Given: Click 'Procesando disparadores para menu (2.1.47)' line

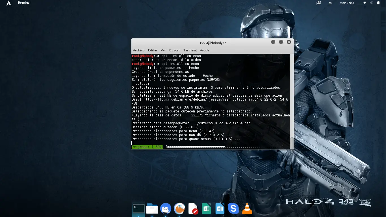Looking at the screenshot, I should pyautogui.click(x=177, y=131).
